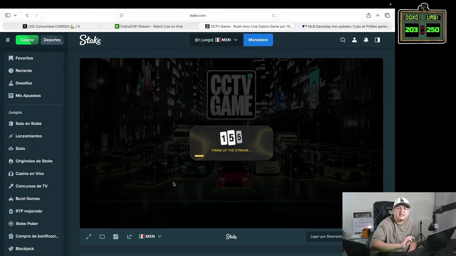Image resolution: width=456 pixels, height=256 pixels.
Task: Click the Favoritos bookmark icon
Action: [x=11, y=58]
